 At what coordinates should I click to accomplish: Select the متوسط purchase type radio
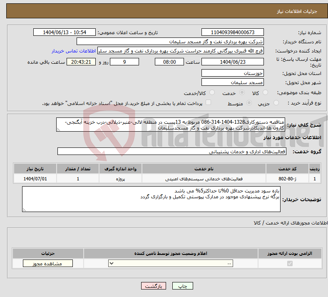[249, 103]
